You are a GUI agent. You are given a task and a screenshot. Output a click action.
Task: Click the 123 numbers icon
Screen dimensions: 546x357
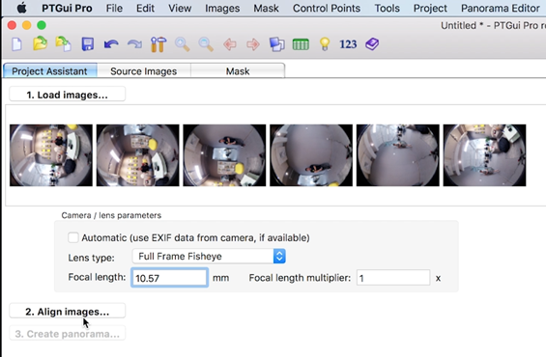click(348, 44)
